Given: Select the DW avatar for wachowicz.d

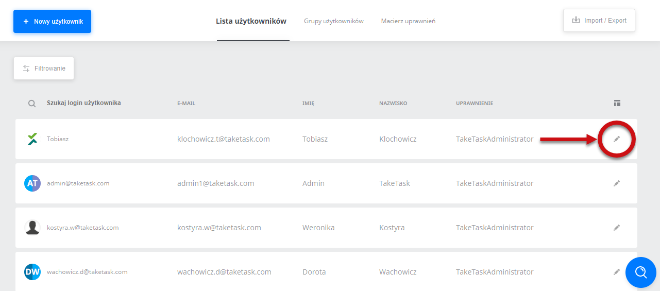Looking at the screenshot, I should (x=32, y=272).
